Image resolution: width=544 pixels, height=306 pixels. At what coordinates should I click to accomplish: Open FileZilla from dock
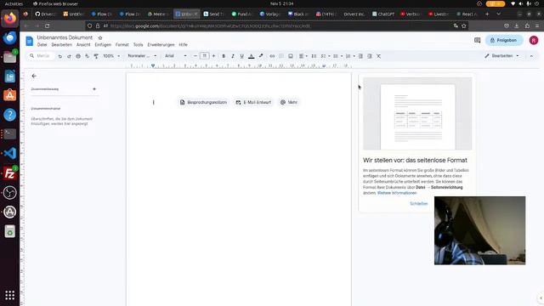(x=9, y=173)
